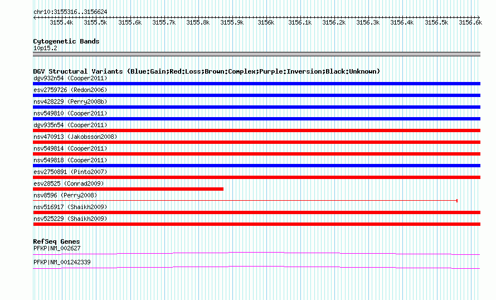
Task: Click the nsv428229 (Perry2008b) label
Action: (x=70, y=101)
